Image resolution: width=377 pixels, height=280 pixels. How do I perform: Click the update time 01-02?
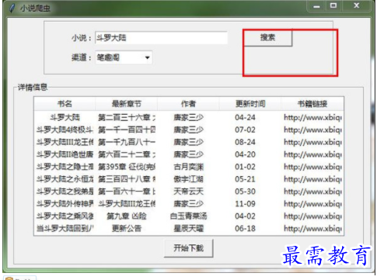(x=245, y=167)
